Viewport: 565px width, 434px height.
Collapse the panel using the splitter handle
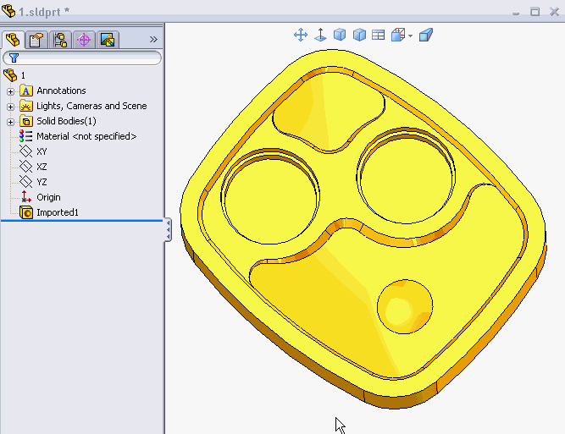168,229
